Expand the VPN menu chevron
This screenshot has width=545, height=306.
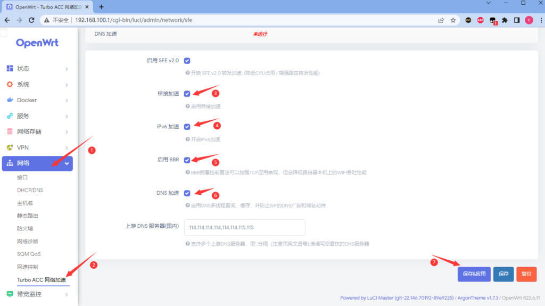pos(67,148)
